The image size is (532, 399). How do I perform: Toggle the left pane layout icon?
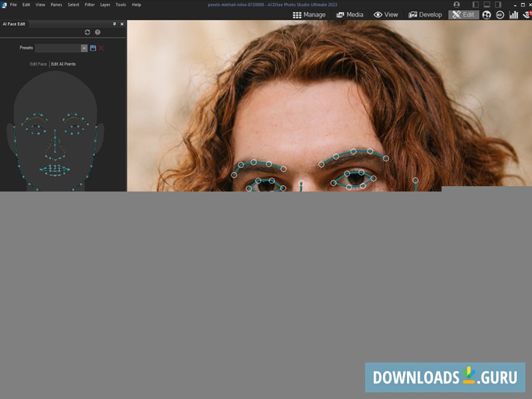tap(475, 5)
